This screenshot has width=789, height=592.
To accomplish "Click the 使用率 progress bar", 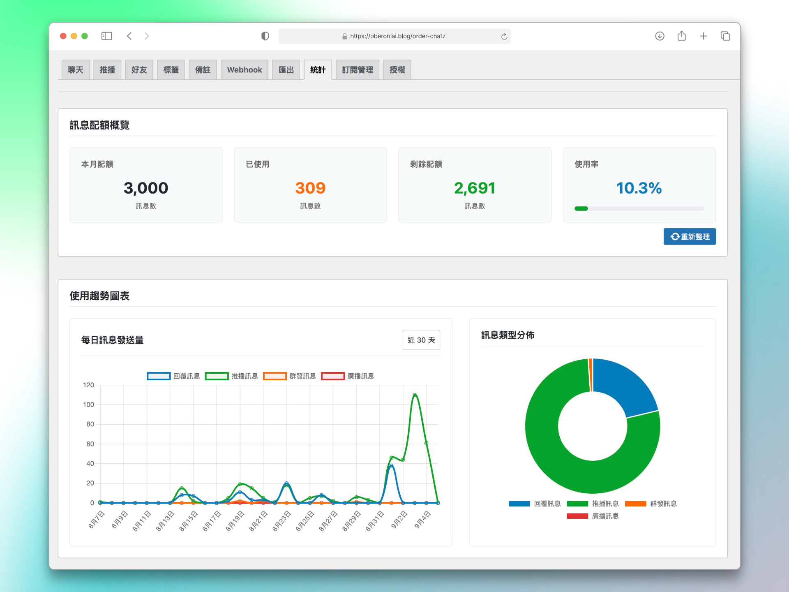I will pos(639,209).
